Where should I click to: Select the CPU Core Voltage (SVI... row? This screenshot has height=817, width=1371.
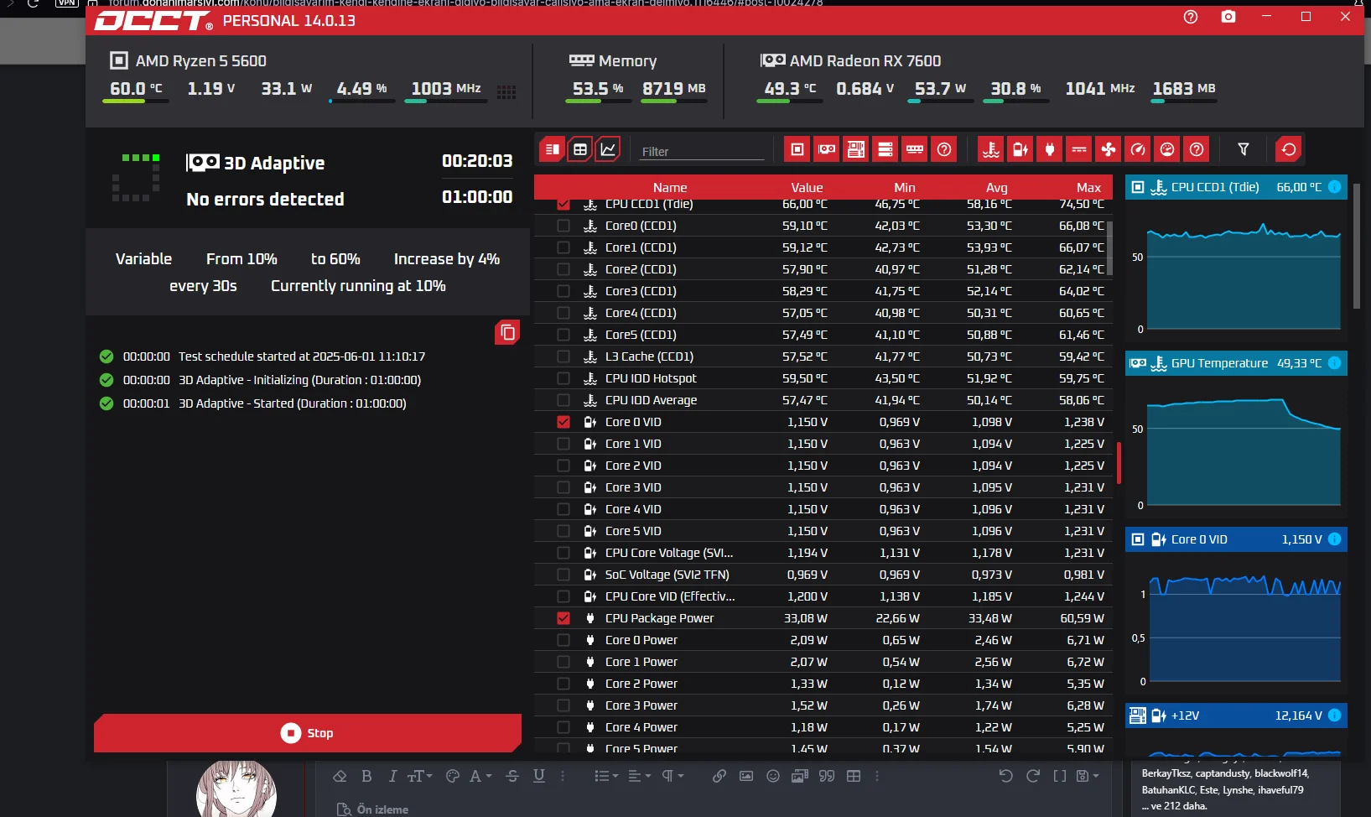click(x=823, y=553)
